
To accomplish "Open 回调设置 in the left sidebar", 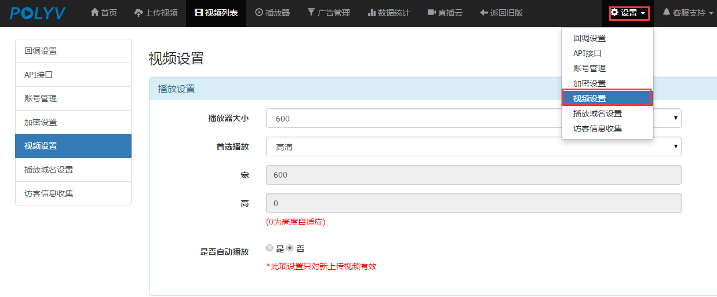I will (73, 51).
